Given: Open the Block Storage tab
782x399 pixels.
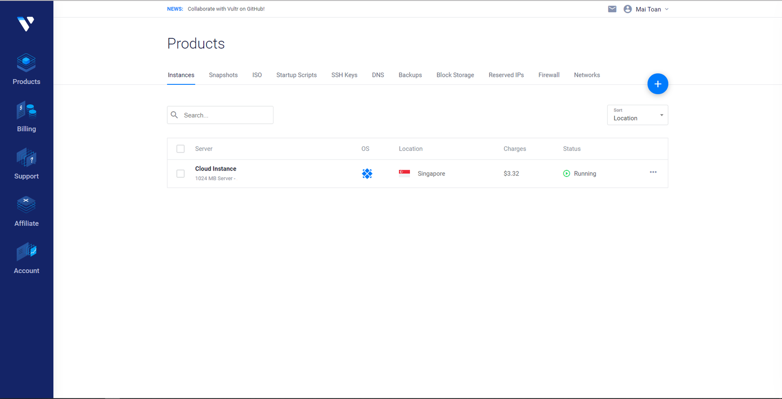Looking at the screenshot, I should point(455,75).
